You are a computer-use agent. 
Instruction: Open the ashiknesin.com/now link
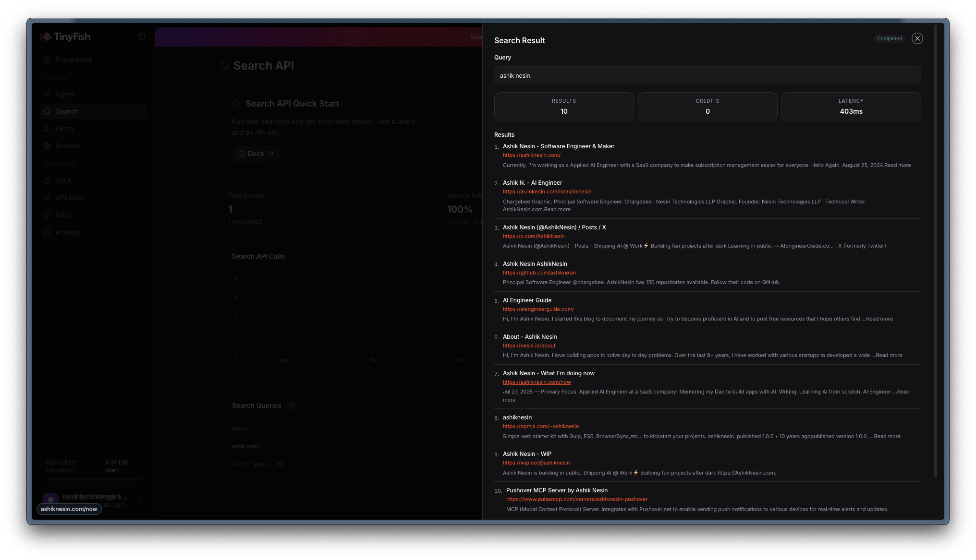[537, 382]
